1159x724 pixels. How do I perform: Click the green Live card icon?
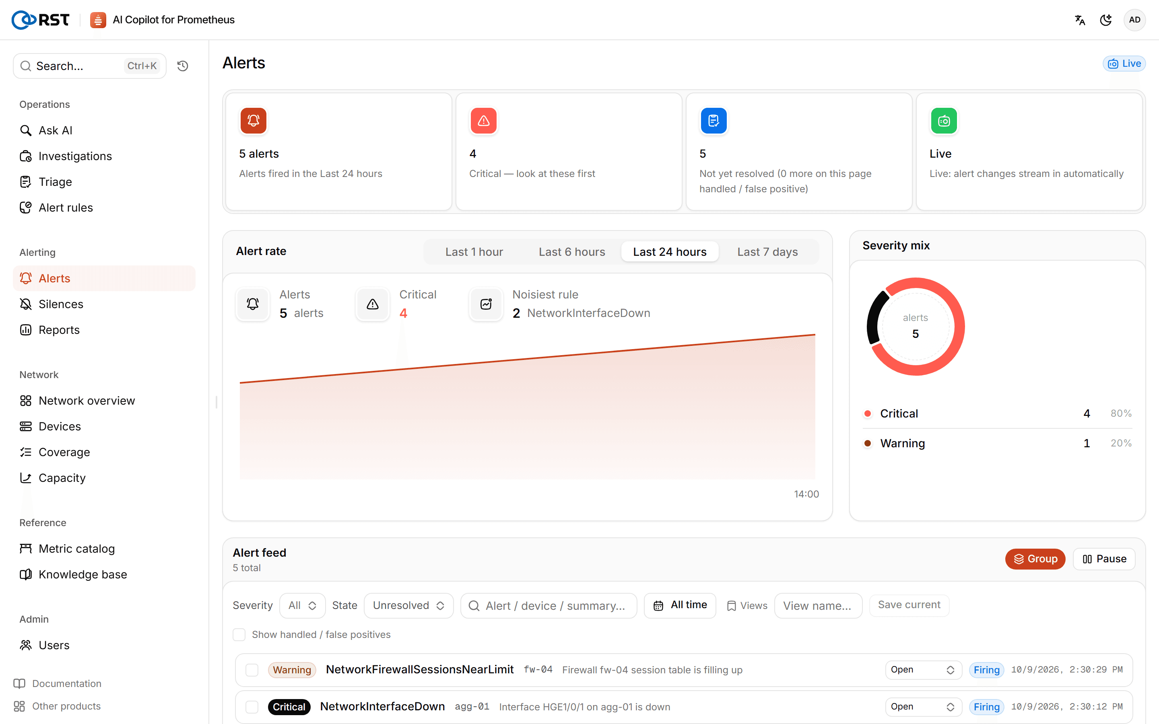[x=943, y=121]
